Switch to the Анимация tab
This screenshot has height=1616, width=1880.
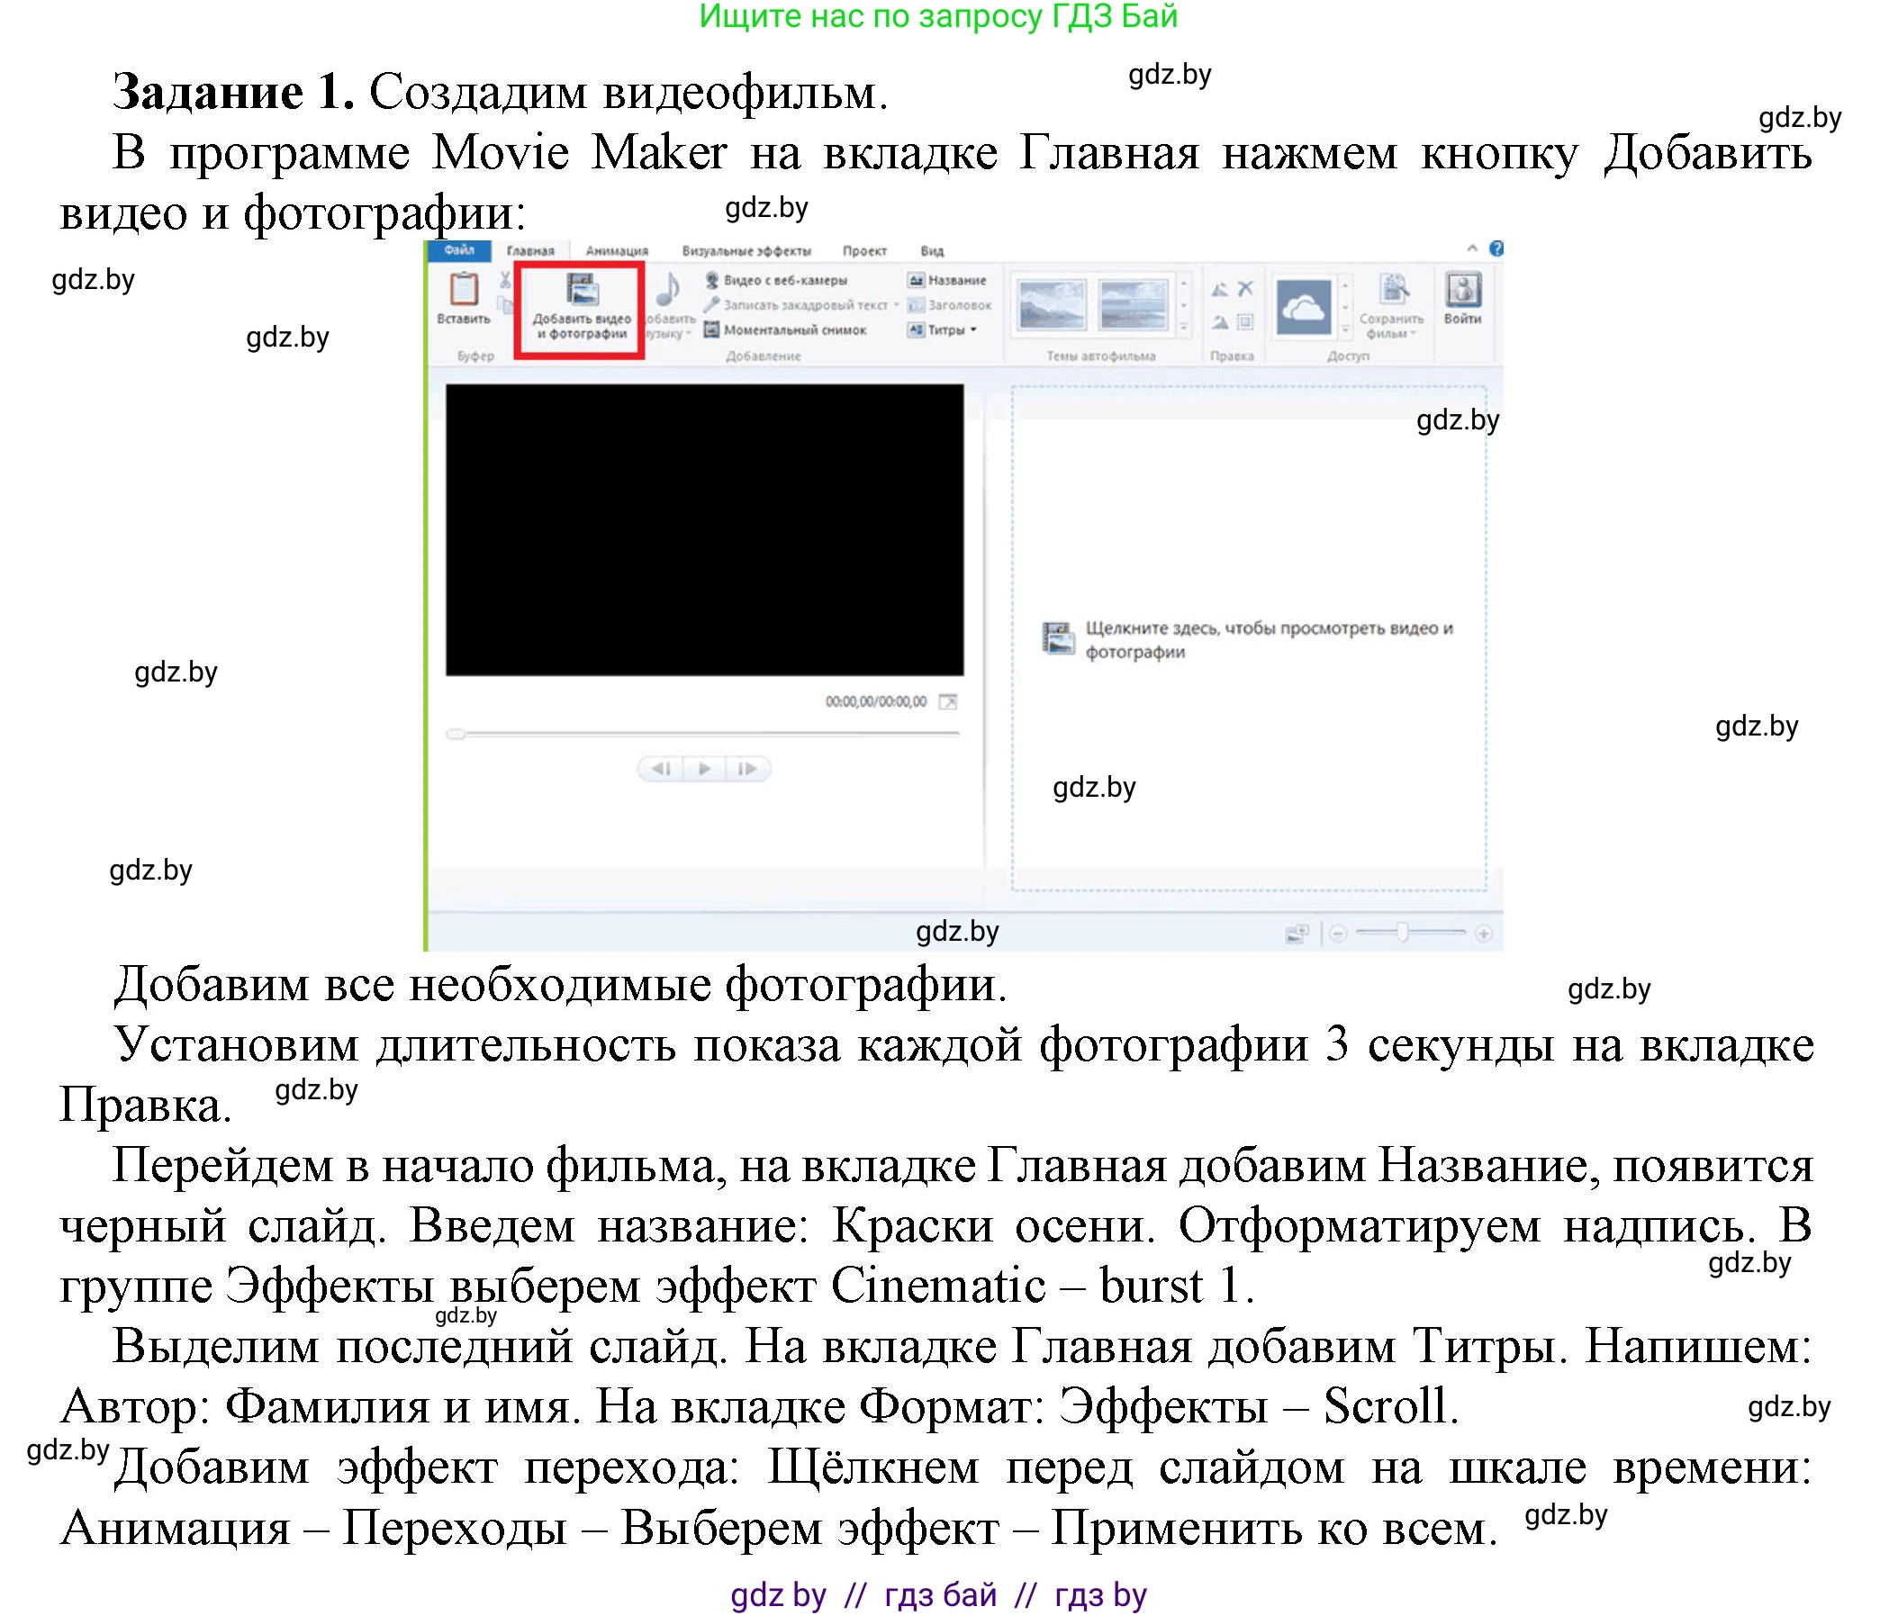pyautogui.click(x=617, y=252)
